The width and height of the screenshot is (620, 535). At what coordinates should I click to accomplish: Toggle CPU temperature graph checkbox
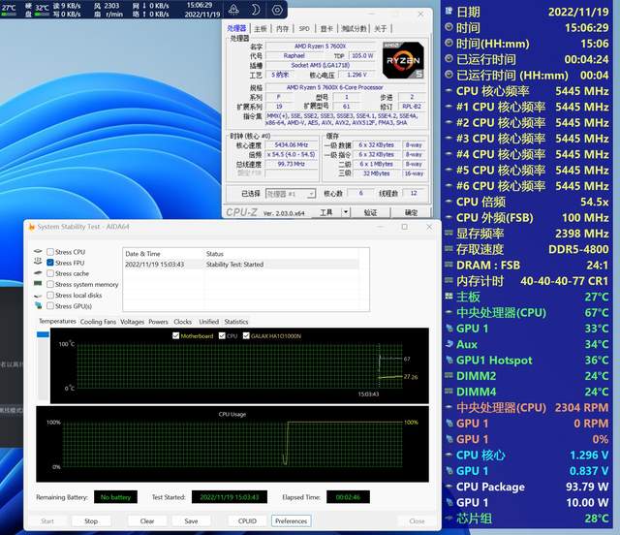pyautogui.click(x=222, y=335)
